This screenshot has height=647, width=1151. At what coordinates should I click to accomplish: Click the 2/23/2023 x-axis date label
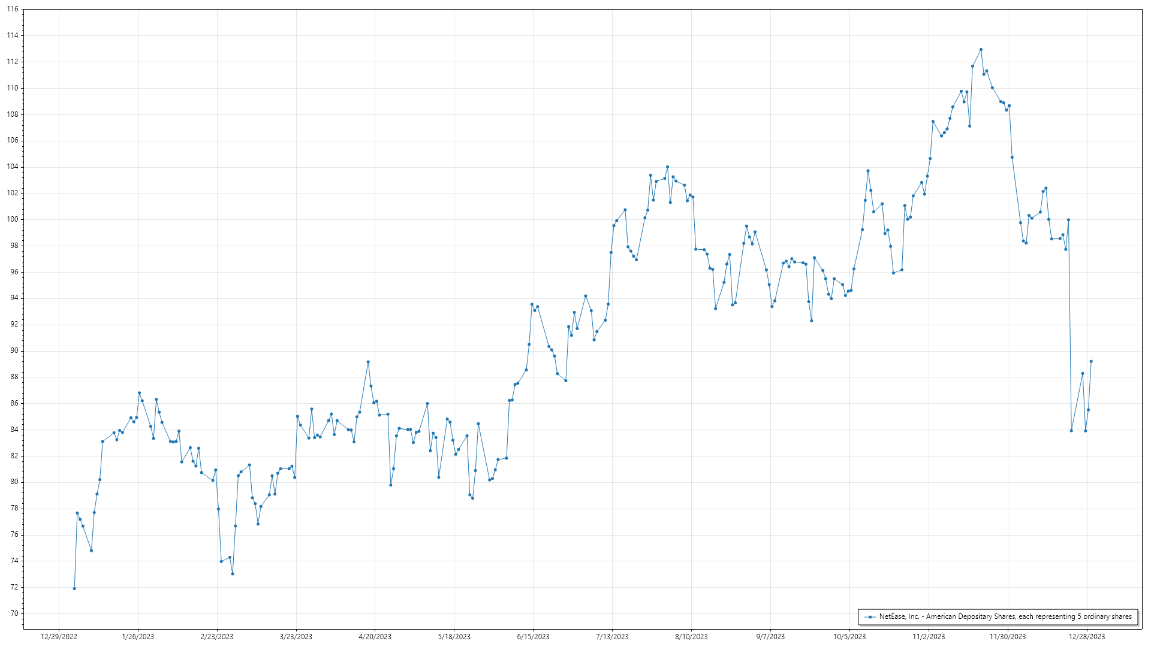pyautogui.click(x=217, y=637)
